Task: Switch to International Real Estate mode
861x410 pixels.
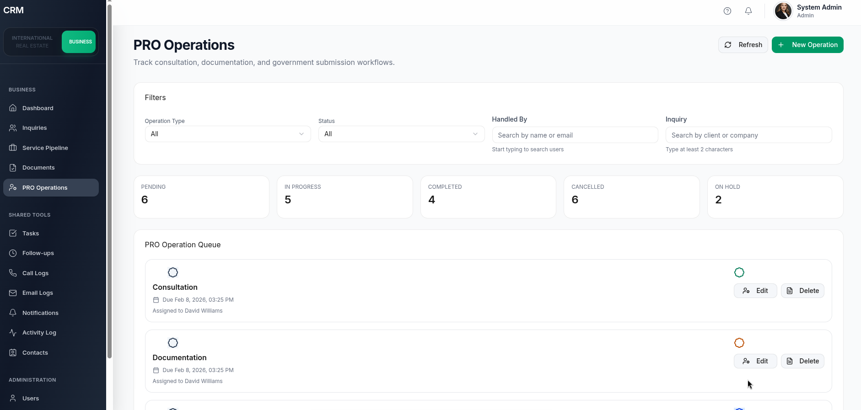Action: pos(32,42)
